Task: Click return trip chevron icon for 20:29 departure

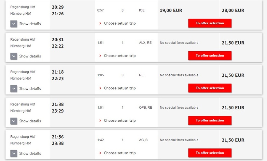Action: coord(100,23)
